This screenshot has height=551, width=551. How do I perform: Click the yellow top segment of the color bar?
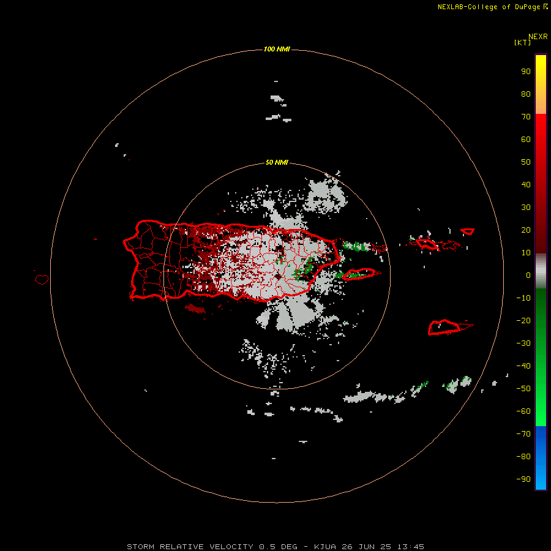[541, 84]
